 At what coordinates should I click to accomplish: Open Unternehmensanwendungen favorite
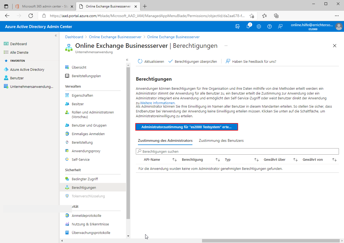(31, 87)
